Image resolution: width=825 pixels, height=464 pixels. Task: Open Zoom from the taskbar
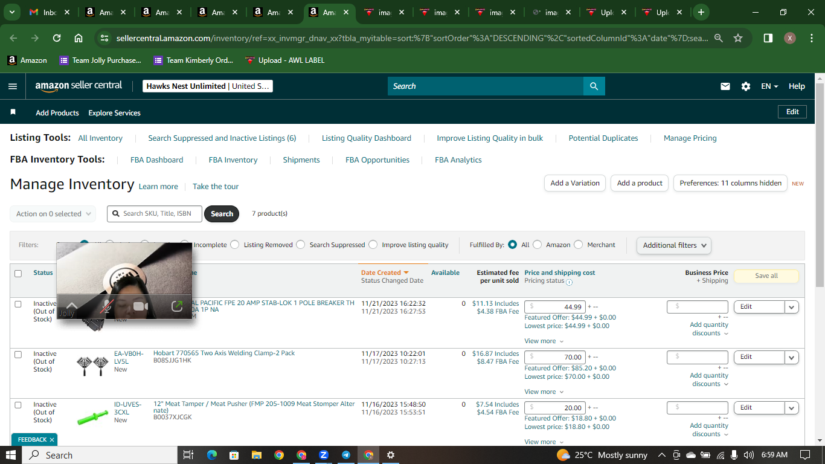(x=323, y=455)
